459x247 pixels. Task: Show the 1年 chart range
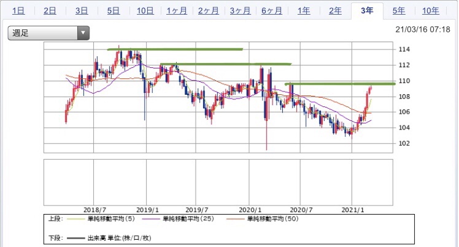click(x=304, y=10)
